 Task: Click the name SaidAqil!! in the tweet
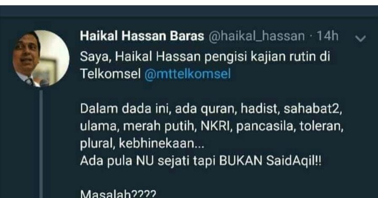[x=294, y=161]
